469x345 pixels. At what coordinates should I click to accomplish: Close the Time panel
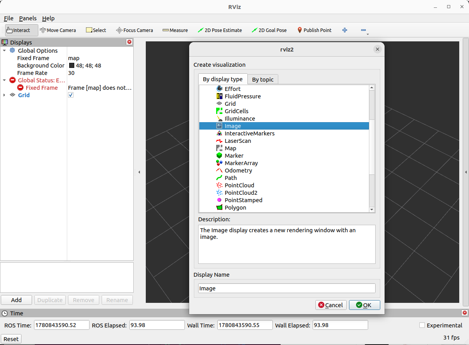click(464, 313)
